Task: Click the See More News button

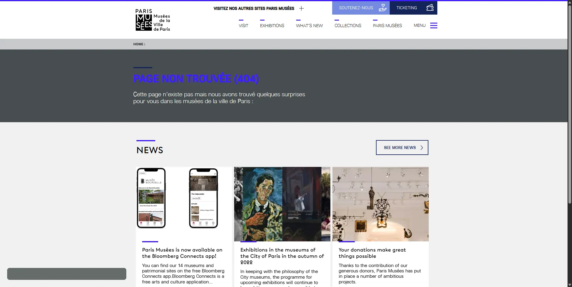Action: [400, 148]
